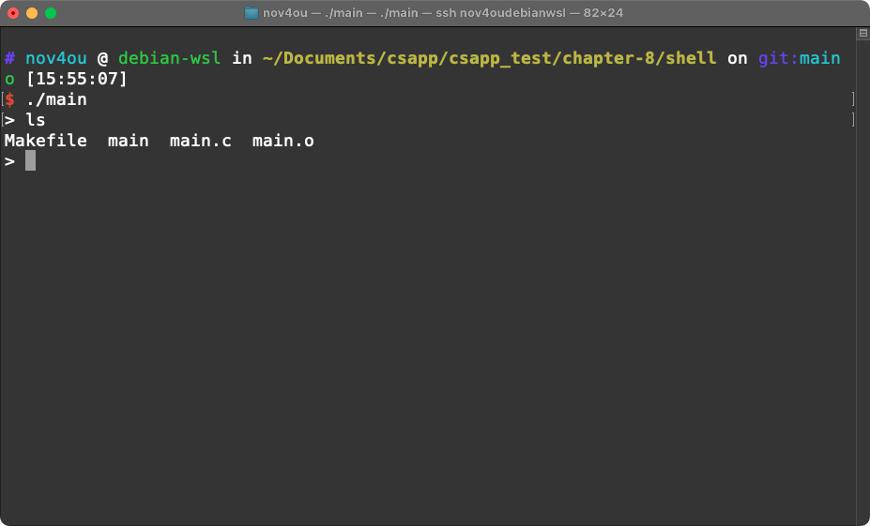Click the 'git:main' branch indicator
Image resolution: width=870 pixels, height=526 pixels.
coord(800,58)
